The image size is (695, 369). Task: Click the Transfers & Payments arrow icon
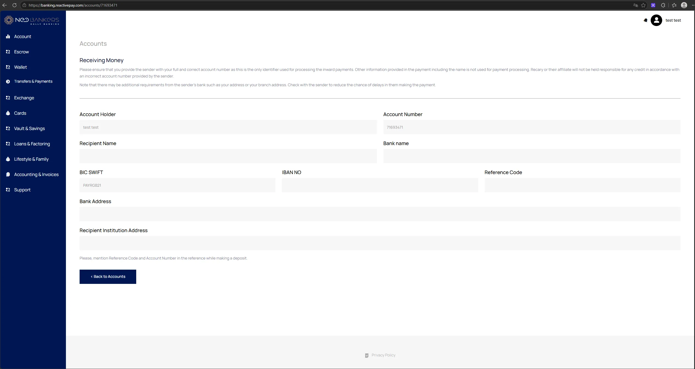tap(8, 82)
